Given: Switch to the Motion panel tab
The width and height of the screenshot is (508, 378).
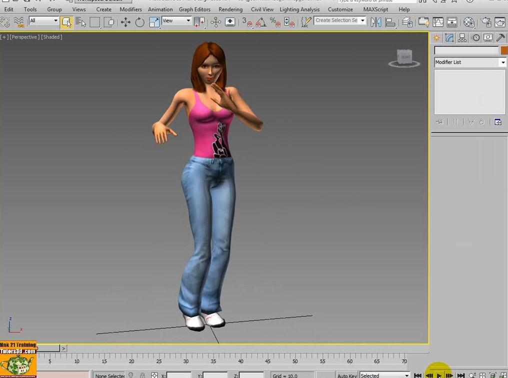Looking at the screenshot, I should (x=475, y=38).
